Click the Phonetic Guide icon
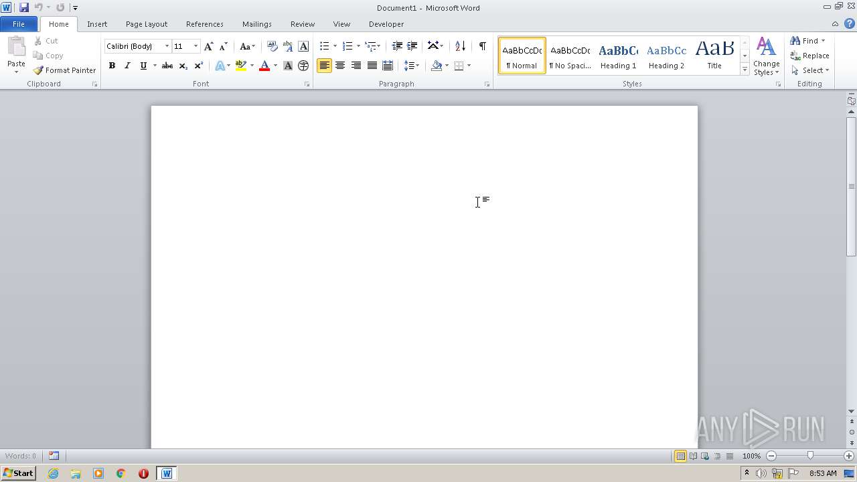 [288, 46]
